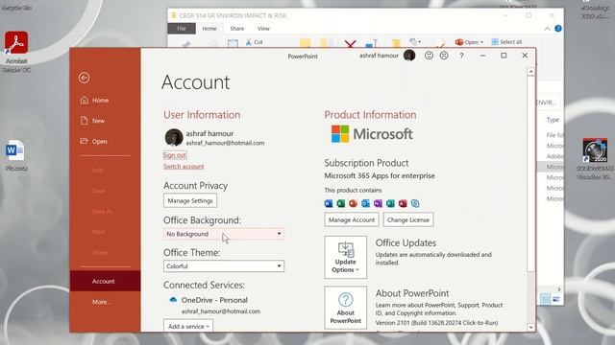Click the back arrow in PowerPoint backstage
Viewport: 615px width, 345px height.
84,78
